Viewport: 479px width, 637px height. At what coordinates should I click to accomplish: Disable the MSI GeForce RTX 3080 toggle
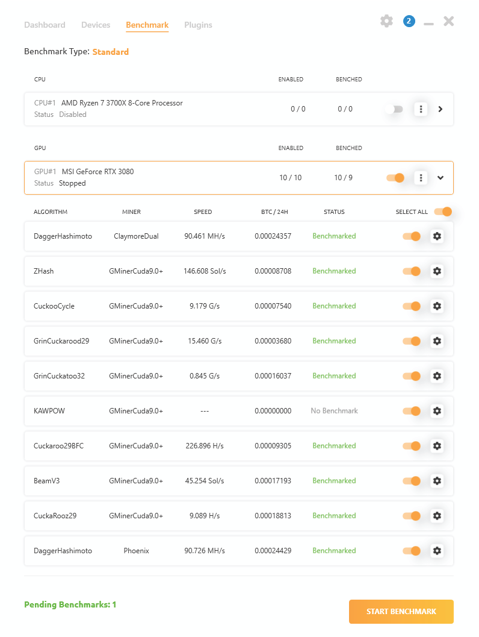395,178
